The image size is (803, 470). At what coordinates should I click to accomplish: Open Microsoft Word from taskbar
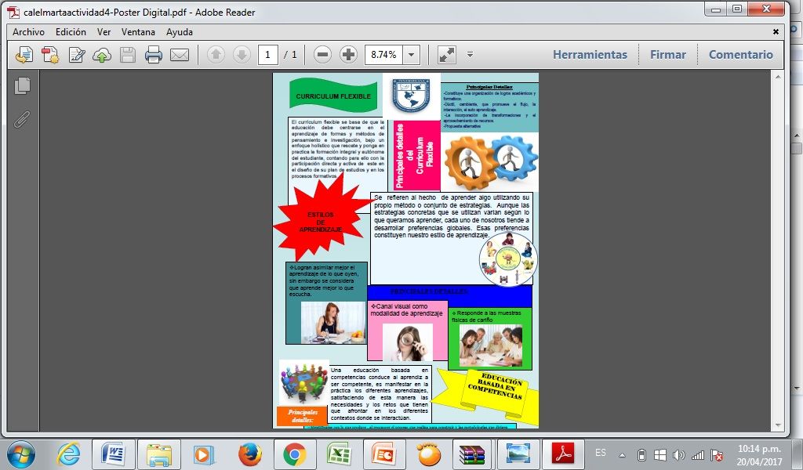113,454
